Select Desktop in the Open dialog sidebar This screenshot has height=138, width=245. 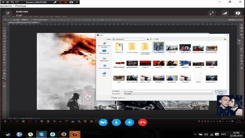pos(104,52)
